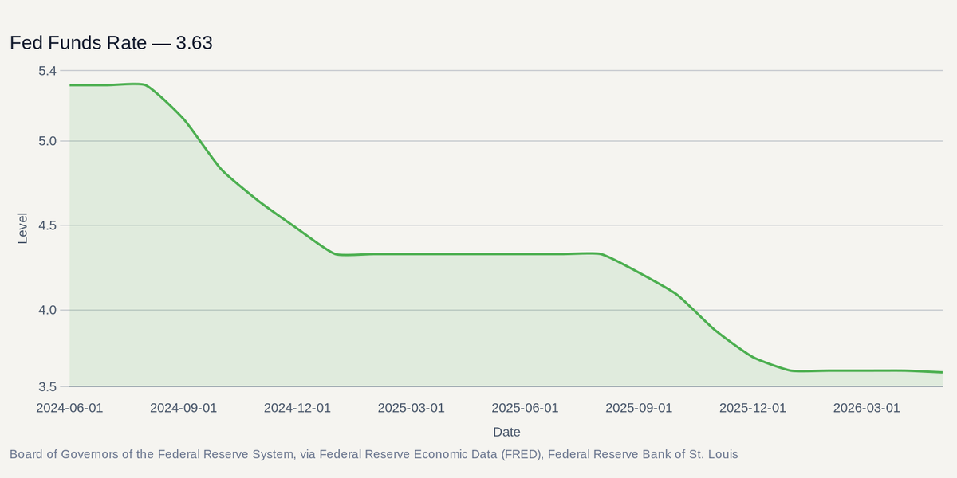Click the x-axis tick '2026-03-01'
This screenshot has width=957, height=478.
[x=866, y=408]
